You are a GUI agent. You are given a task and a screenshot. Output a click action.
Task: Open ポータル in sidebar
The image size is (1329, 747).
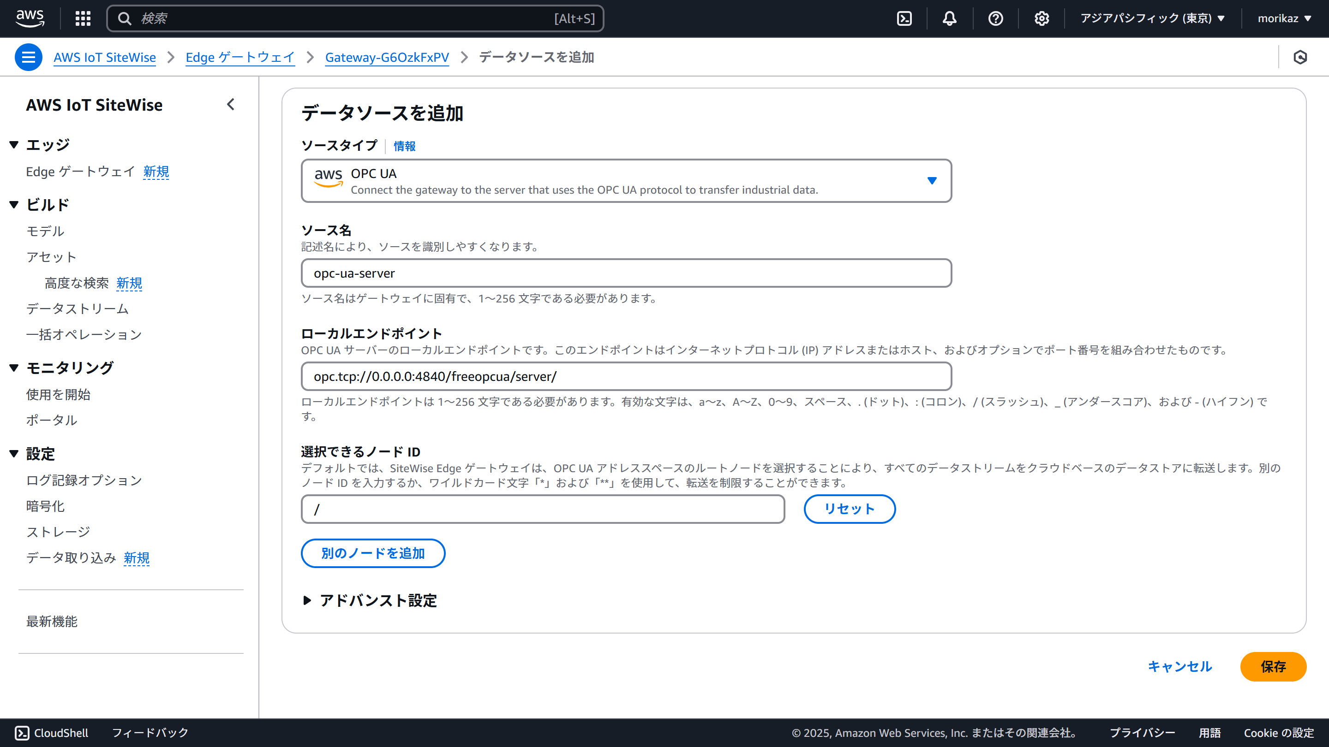[52, 420]
